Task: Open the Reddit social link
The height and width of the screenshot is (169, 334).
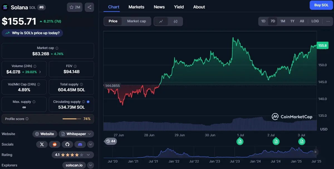Action: [x=55, y=144]
